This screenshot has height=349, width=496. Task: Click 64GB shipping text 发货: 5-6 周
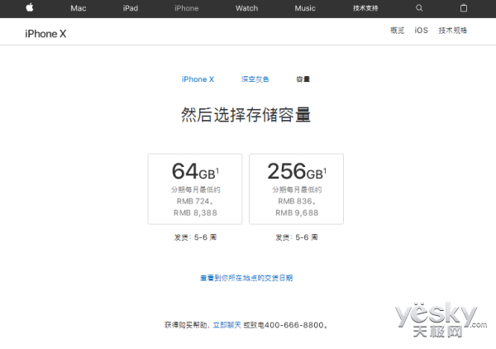click(x=195, y=237)
